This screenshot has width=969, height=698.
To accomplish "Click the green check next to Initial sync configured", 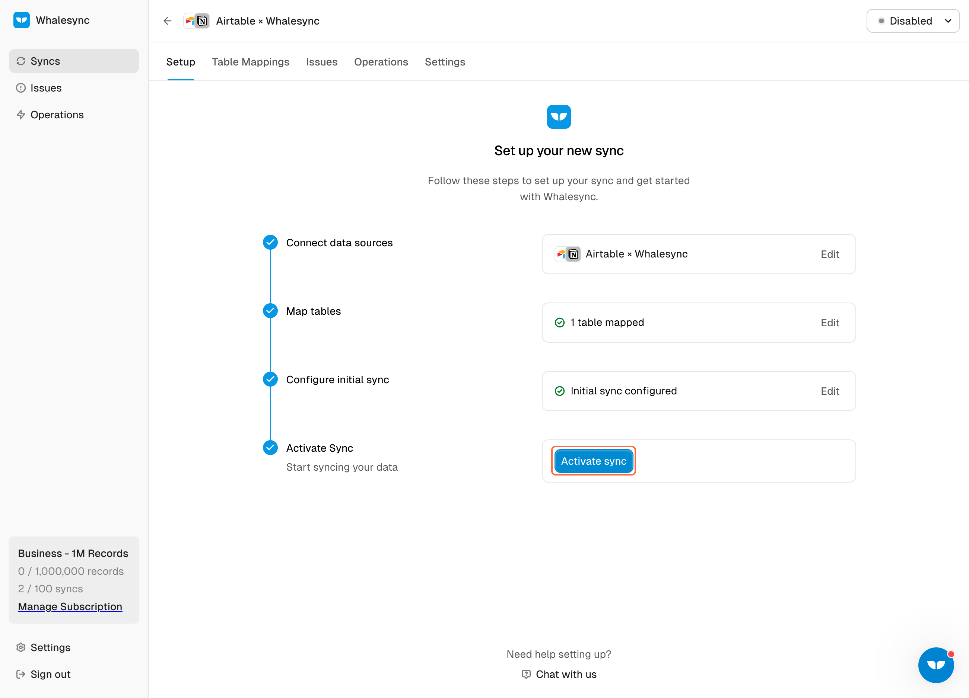I will pos(560,391).
